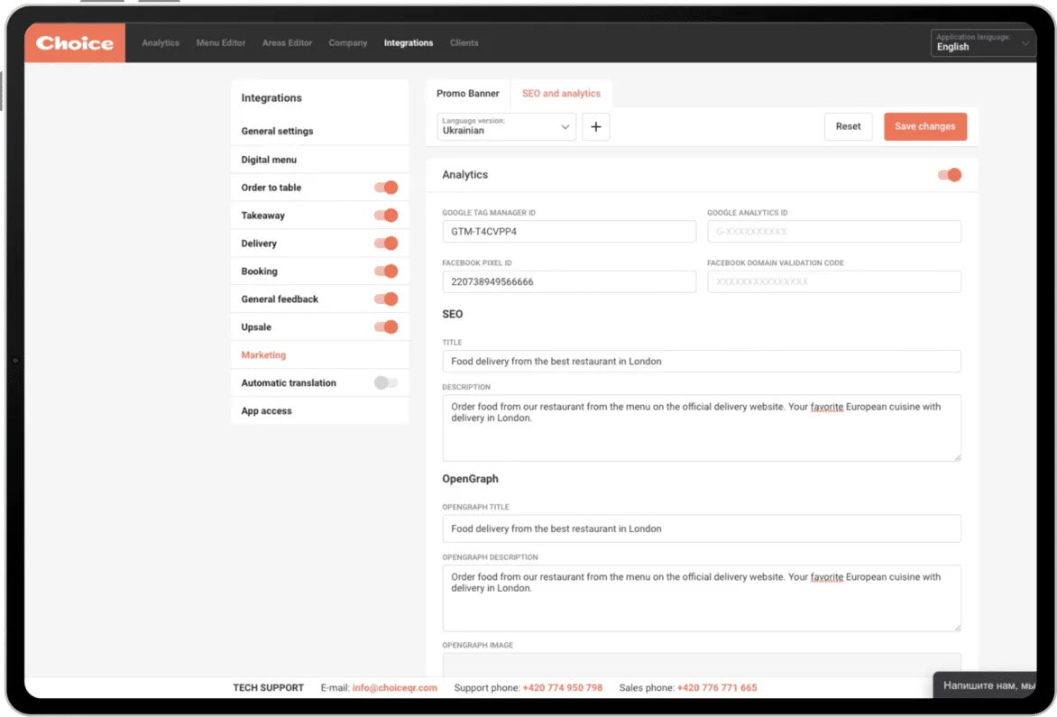Image resolution: width=1057 pixels, height=717 pixels.
Task: Open the Language version dropdown
Action: pos(506,127)
